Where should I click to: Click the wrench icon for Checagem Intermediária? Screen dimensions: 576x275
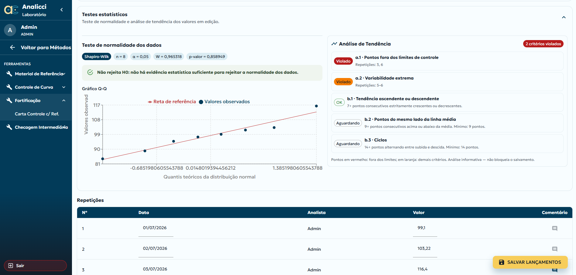[x=9, y=127]
